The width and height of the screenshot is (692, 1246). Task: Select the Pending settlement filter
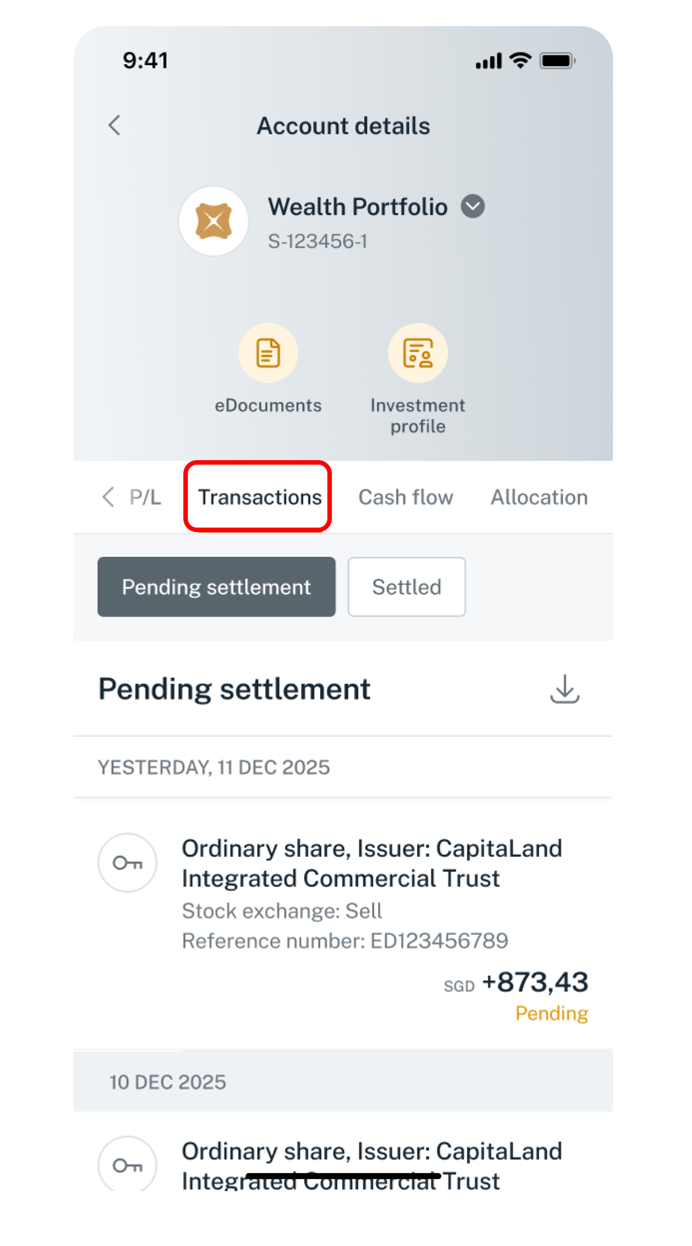point(217,587)
